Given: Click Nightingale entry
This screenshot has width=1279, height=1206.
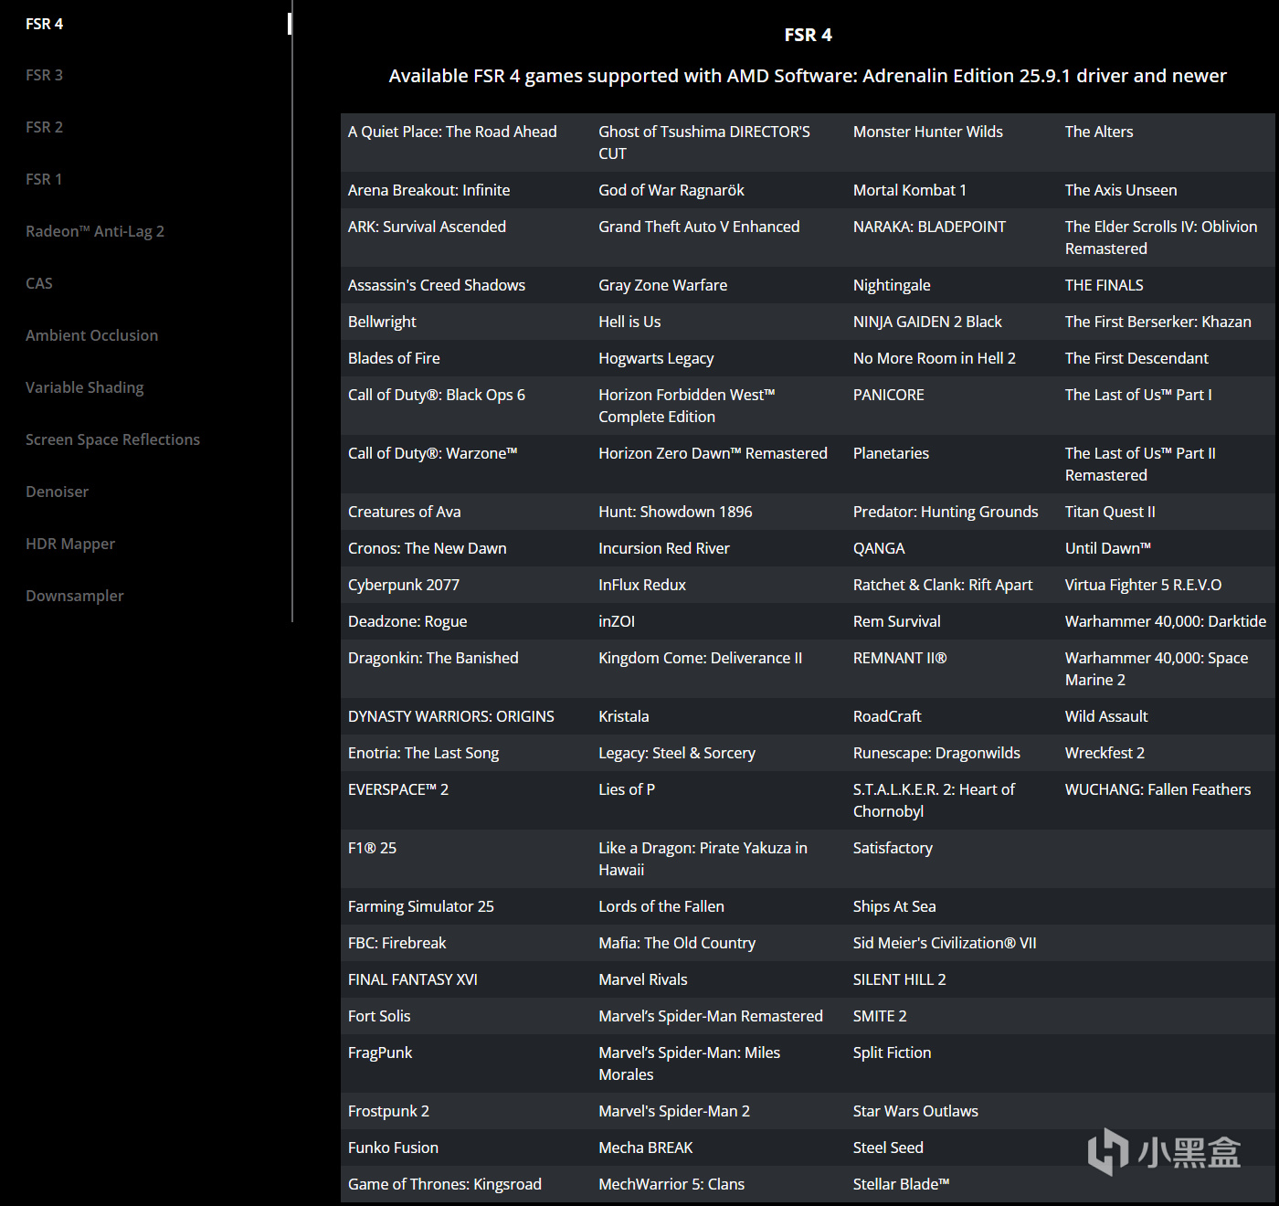Looking at the screenshot, I should [892, 285].
